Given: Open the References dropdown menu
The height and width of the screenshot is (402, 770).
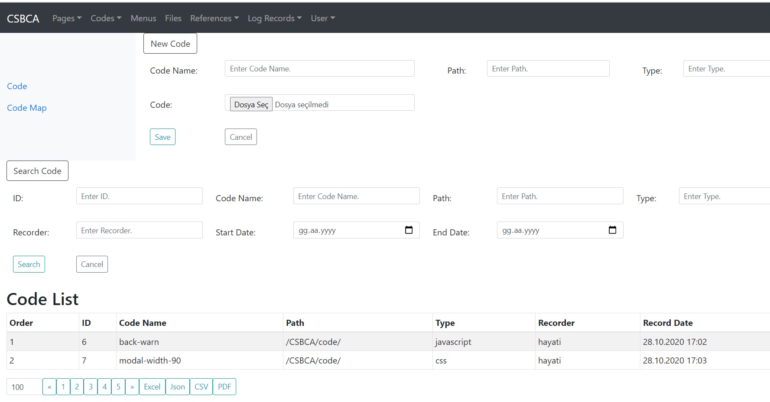Looking at the screenshot, I should pyautogui.click(x=214, y=18).
